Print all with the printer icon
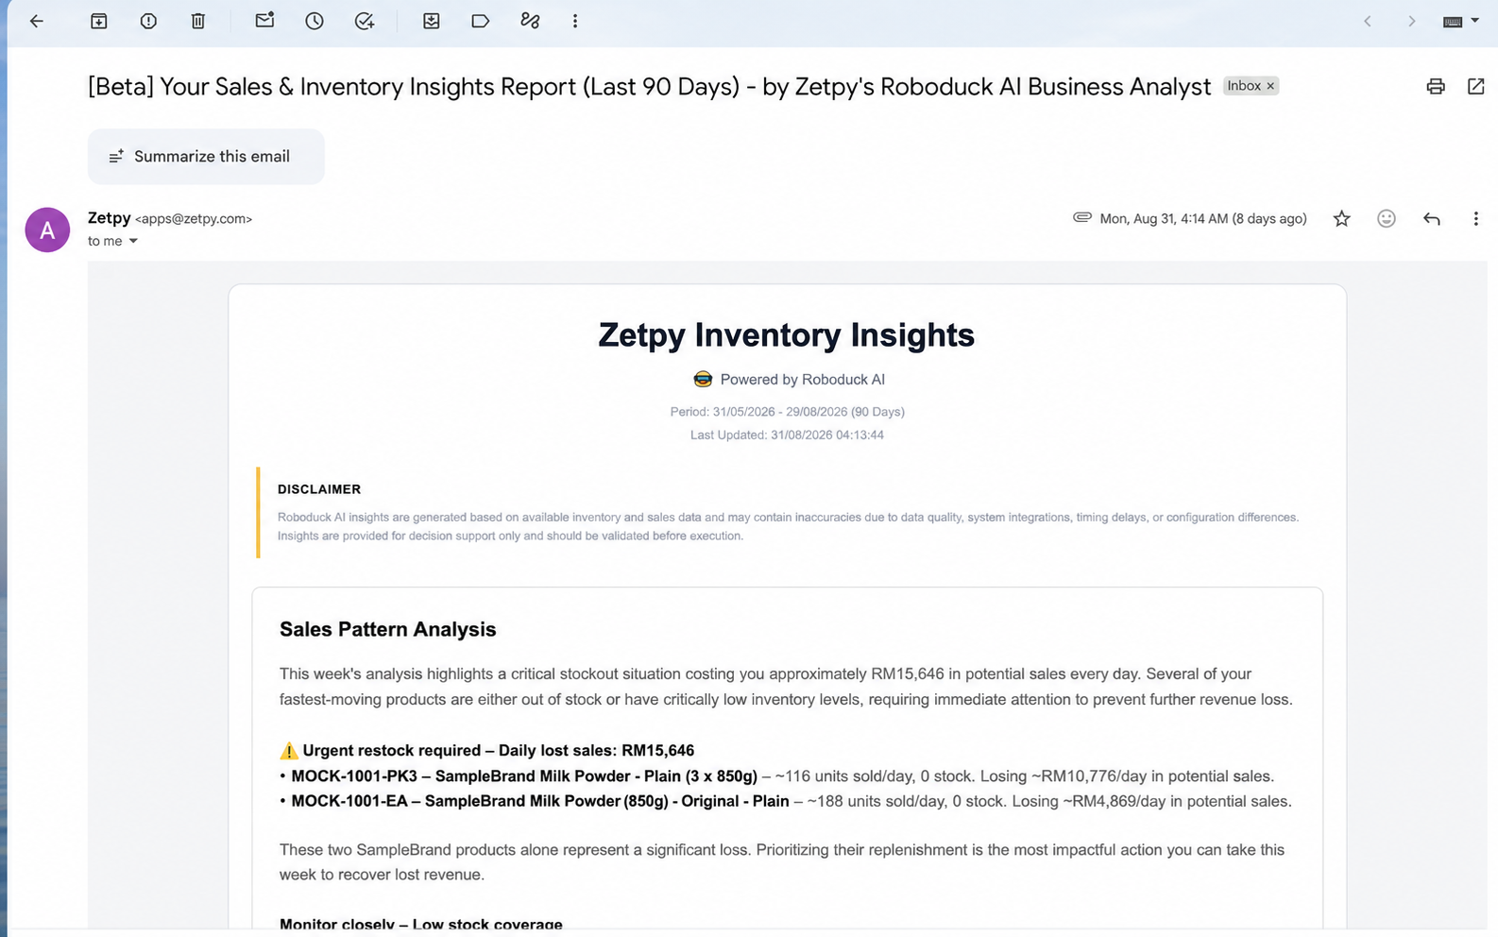 pos(1436,87)
